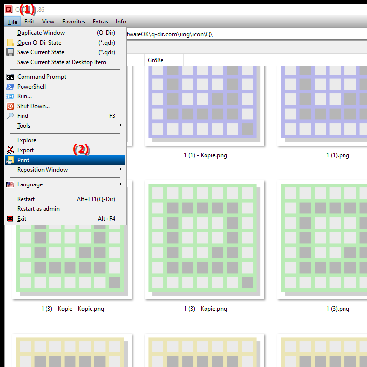The height and width of the screenshot is (367, 367).
Task: Select Duplicate Window menu entry
Action: point(41,33)
